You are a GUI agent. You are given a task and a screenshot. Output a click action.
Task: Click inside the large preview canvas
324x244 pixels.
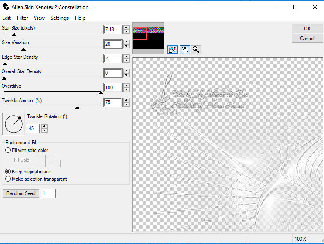[x=227, y=144]
